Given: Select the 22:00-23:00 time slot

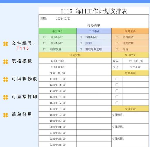Looking at the screenshot, I should click(58, 139).
